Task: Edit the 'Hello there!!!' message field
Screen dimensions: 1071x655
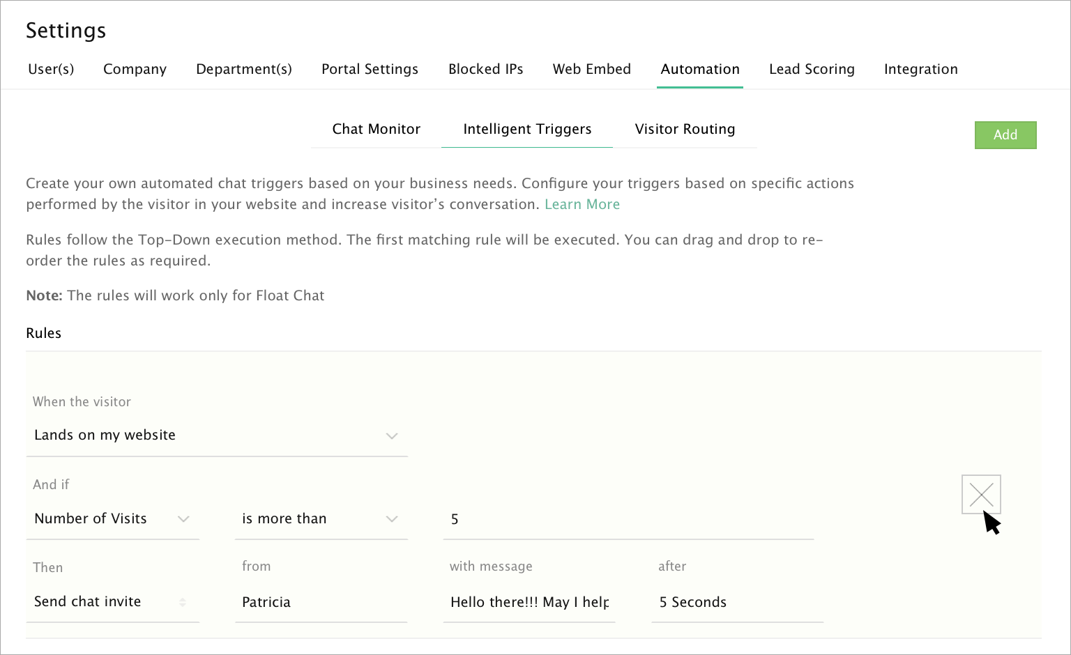Action: [529, 602]
